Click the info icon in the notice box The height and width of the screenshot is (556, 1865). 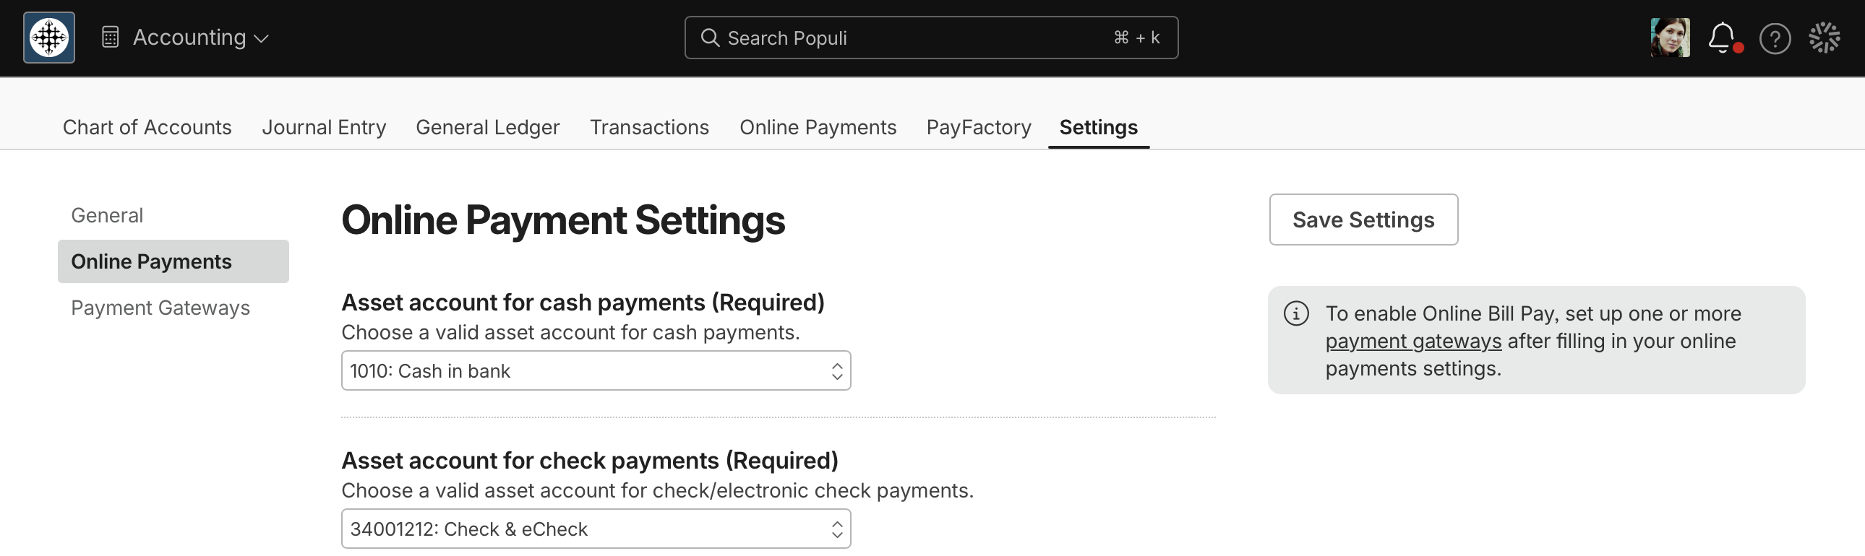1296,314
